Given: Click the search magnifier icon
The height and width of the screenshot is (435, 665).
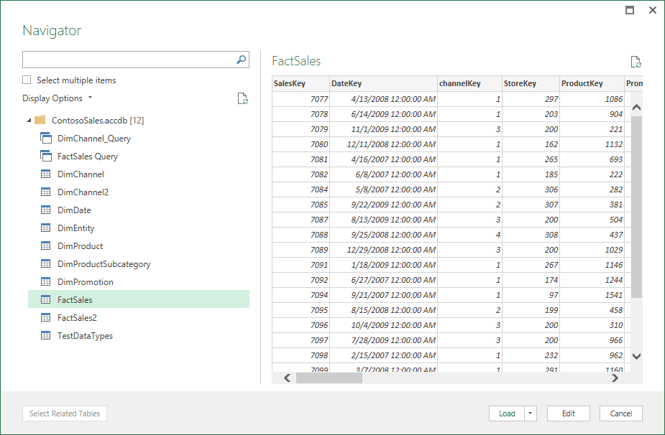Looking at the screenshot, I should (x=241, y=60).
